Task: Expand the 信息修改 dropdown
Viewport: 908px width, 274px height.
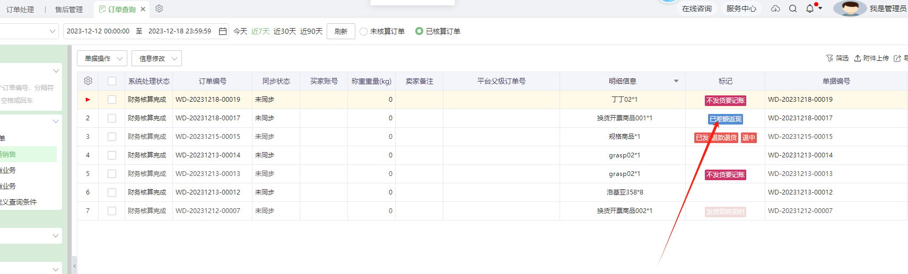Action: (x=156, y=58)
